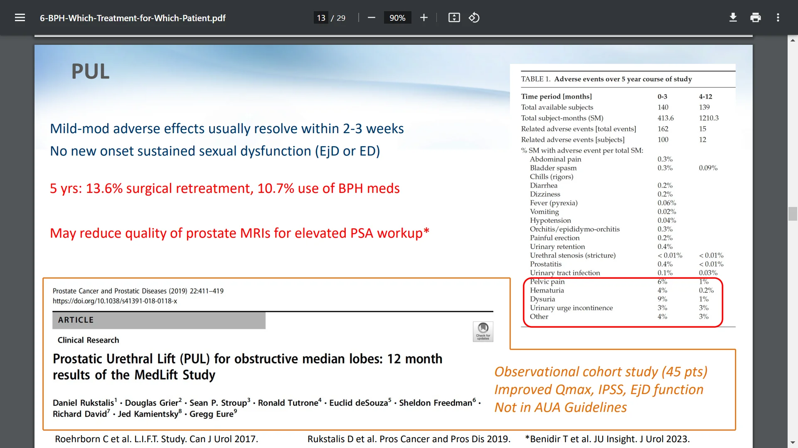Click the PDF file name title

[x=133, y=18]
